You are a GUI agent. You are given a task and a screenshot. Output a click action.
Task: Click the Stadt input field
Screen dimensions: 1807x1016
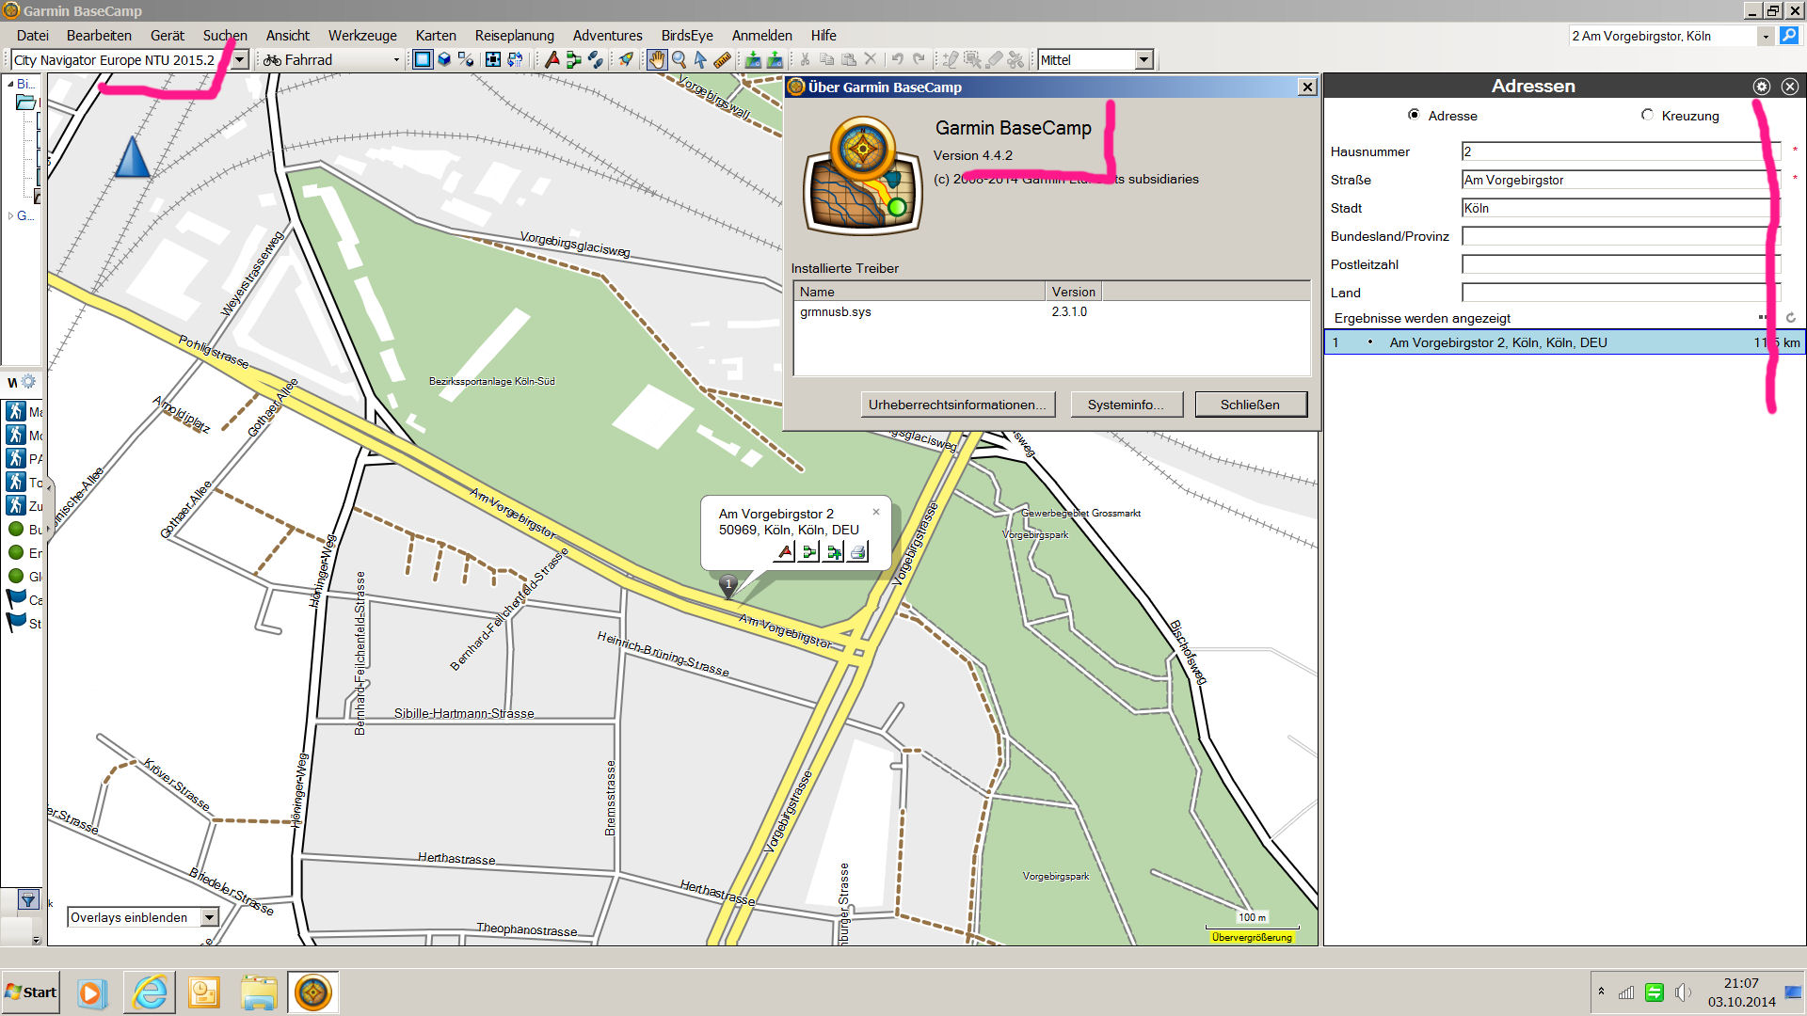[x=1621, y=208]
